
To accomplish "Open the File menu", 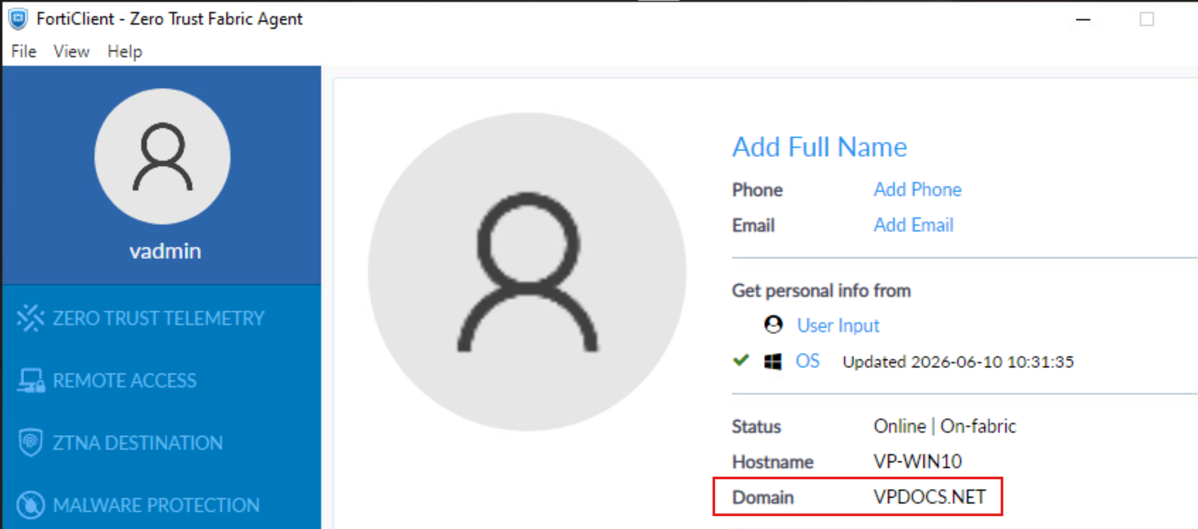I will click(24, 51).
